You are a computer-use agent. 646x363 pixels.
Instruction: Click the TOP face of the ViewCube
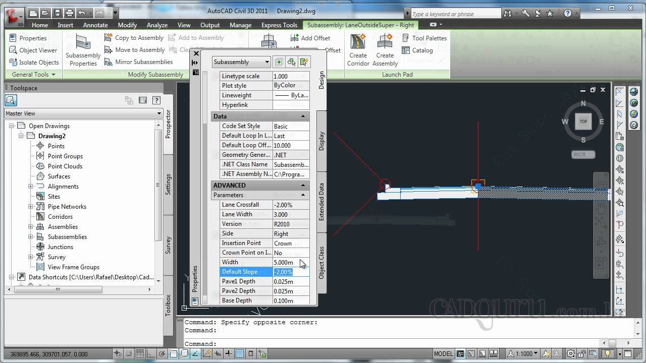[583, 122]
